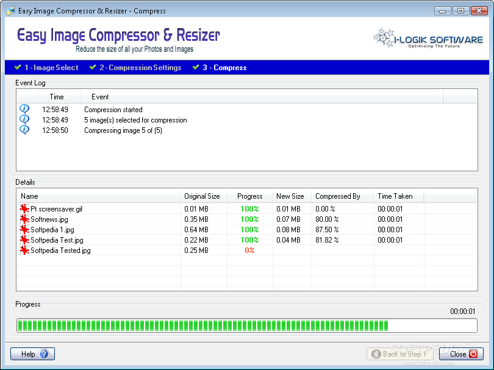Screen dimensions: 494x370
Task: Click the Close button with power icon
Action: click(461, 354)
